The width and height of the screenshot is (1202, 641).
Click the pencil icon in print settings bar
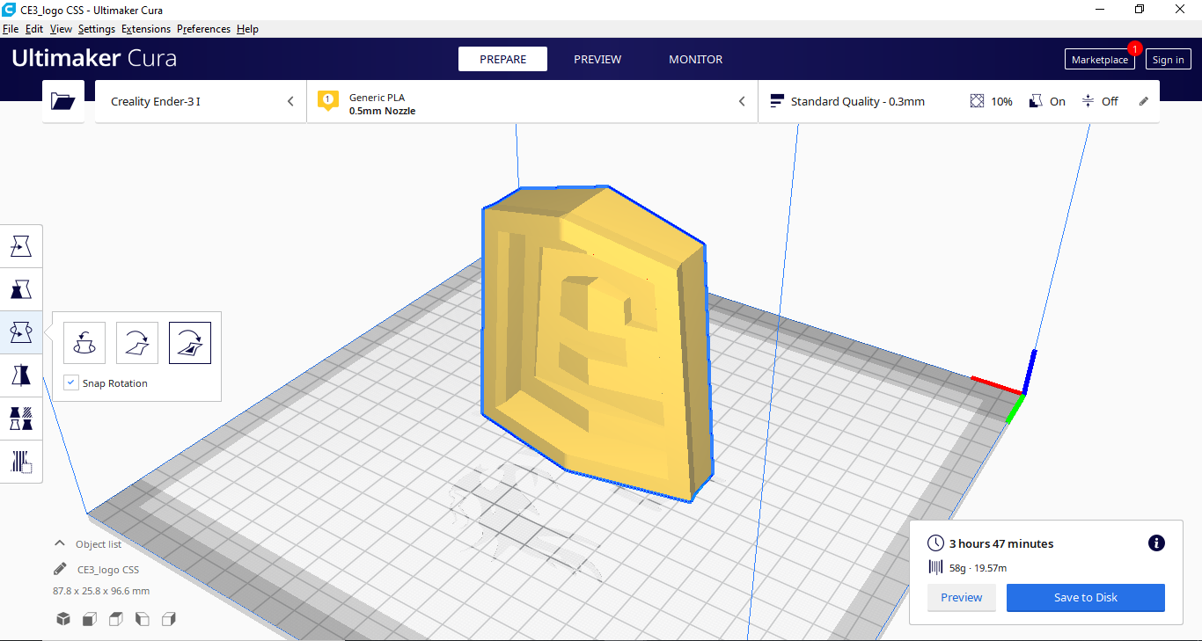pos(1144,101)
